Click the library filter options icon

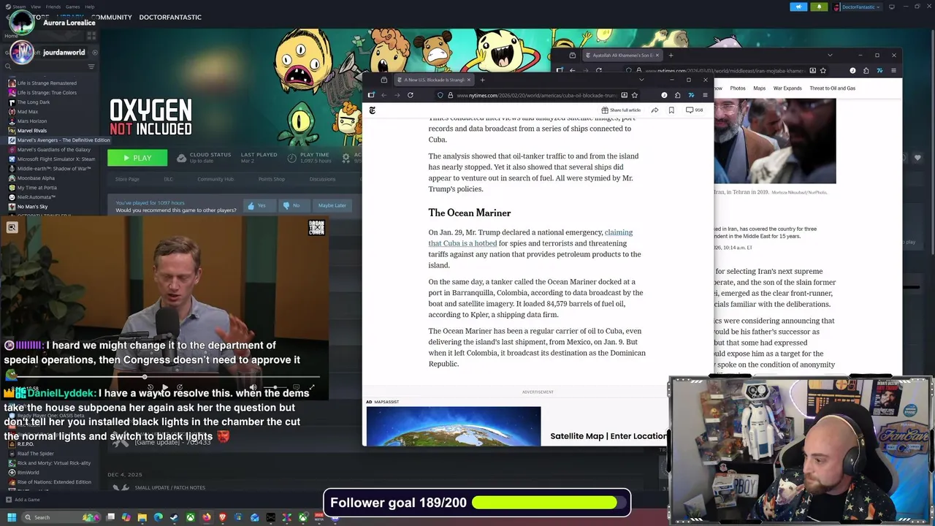91,66
